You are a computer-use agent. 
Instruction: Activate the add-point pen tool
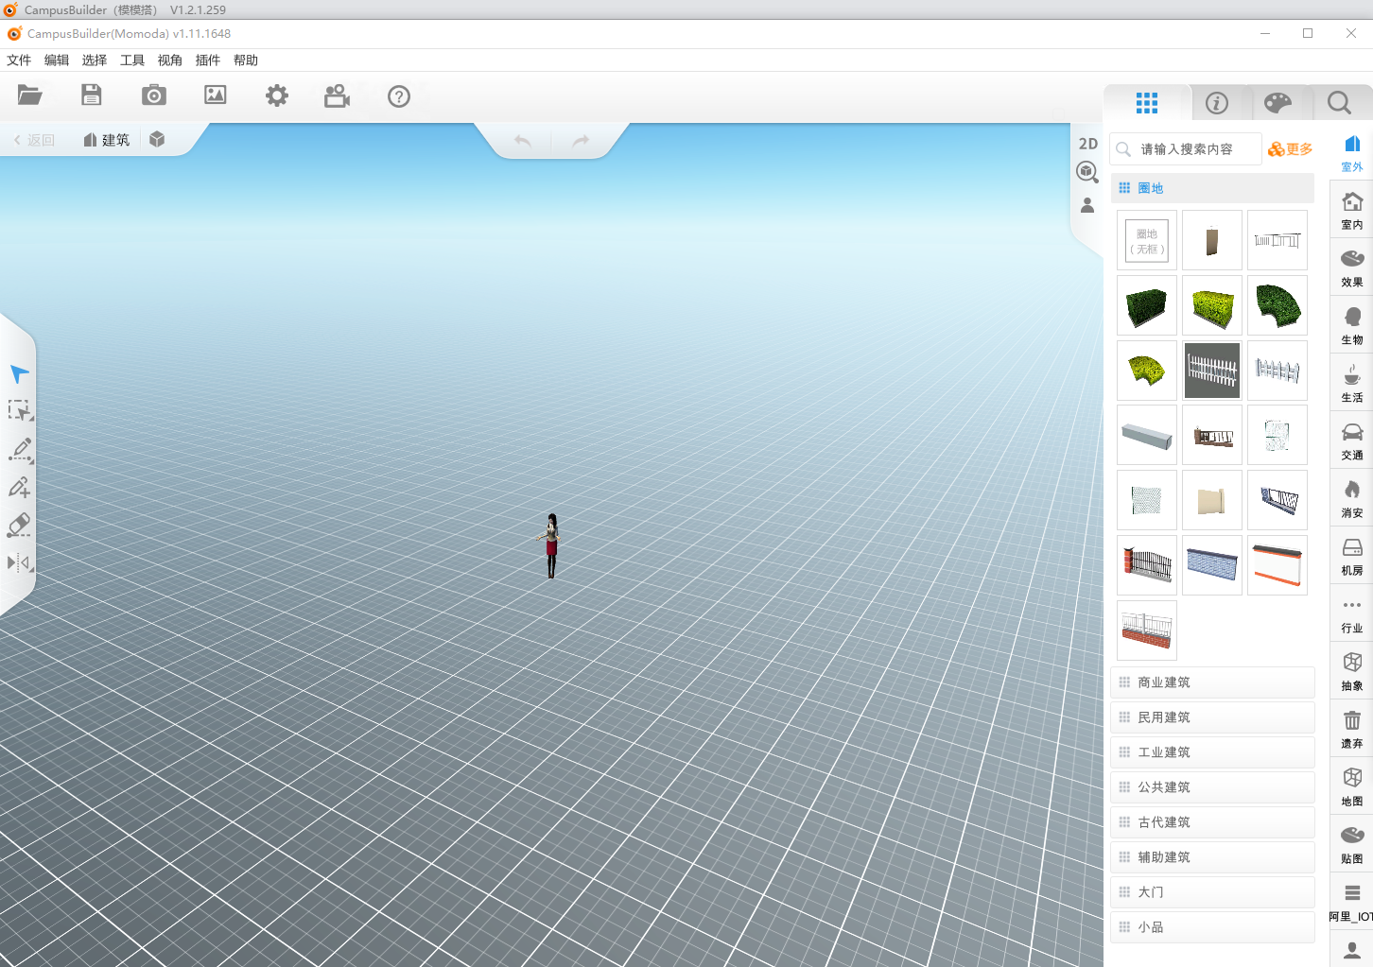click(19, 487)
